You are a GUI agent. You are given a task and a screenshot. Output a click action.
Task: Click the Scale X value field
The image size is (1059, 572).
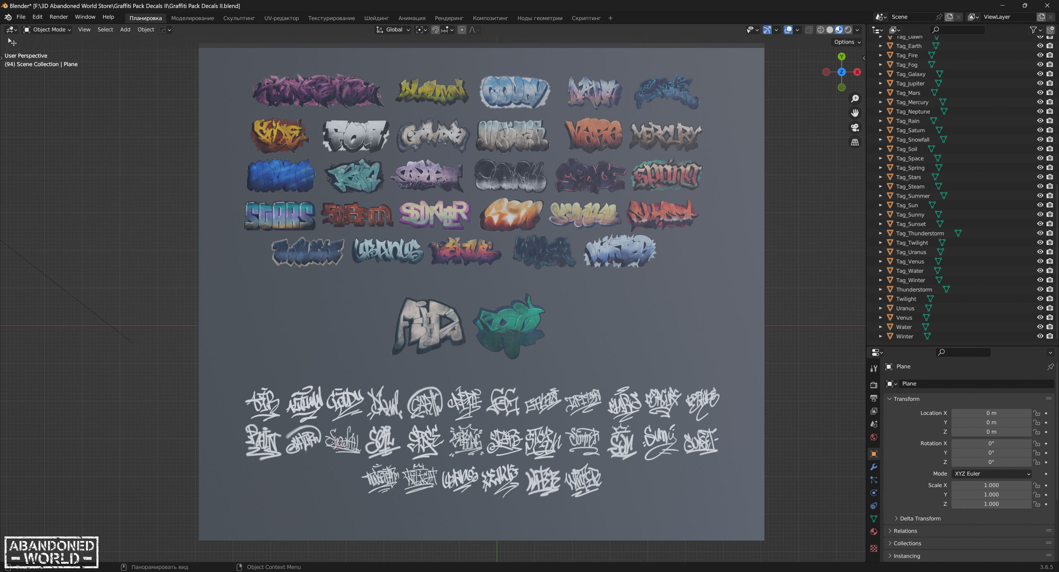tap(991, 485)
